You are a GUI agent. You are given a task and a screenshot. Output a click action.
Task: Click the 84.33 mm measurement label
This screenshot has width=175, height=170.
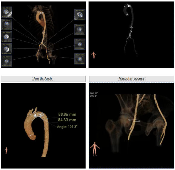(x=67, y=120)
